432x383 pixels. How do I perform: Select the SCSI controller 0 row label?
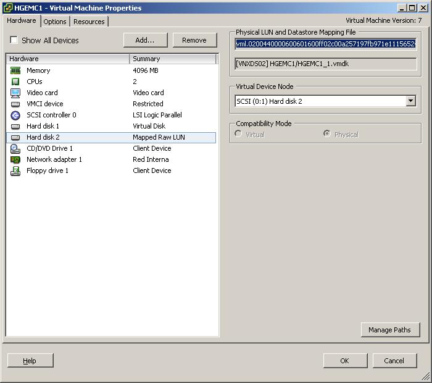[51, 115]
